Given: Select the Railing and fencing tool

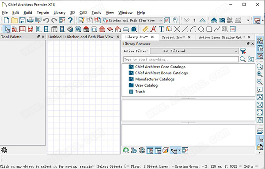Looking at the screenshot, I should (23, 29).
